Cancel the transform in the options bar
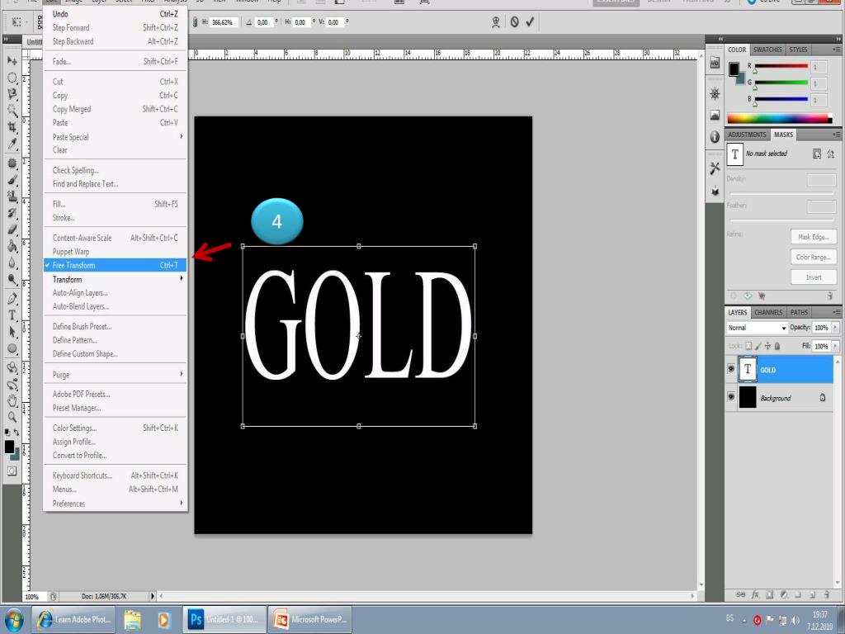Viewport: 845px width, 634px height. point(515,22)
